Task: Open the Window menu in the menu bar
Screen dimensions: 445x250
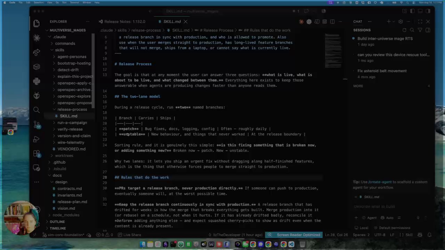Action: pyautogui.click(x=87, y=2)
